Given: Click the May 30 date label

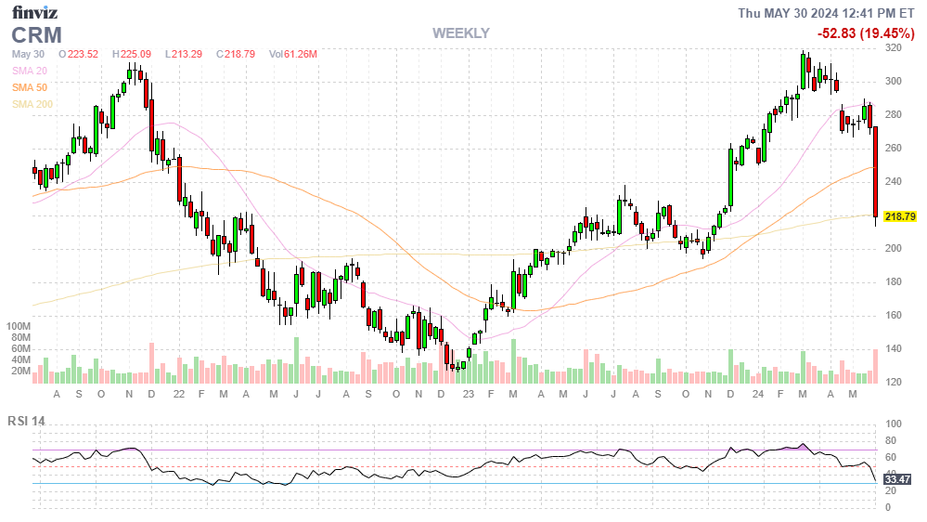Looking at the screenshot, I should click(x=28, y=55).
